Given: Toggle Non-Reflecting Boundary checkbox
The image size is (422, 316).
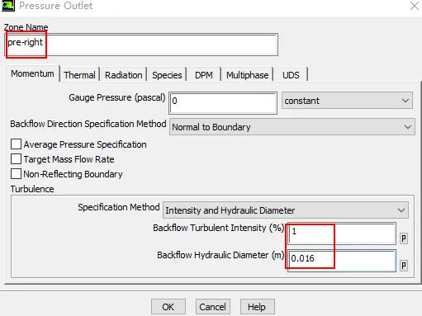Looking at the screenshot, I should 16,174.
